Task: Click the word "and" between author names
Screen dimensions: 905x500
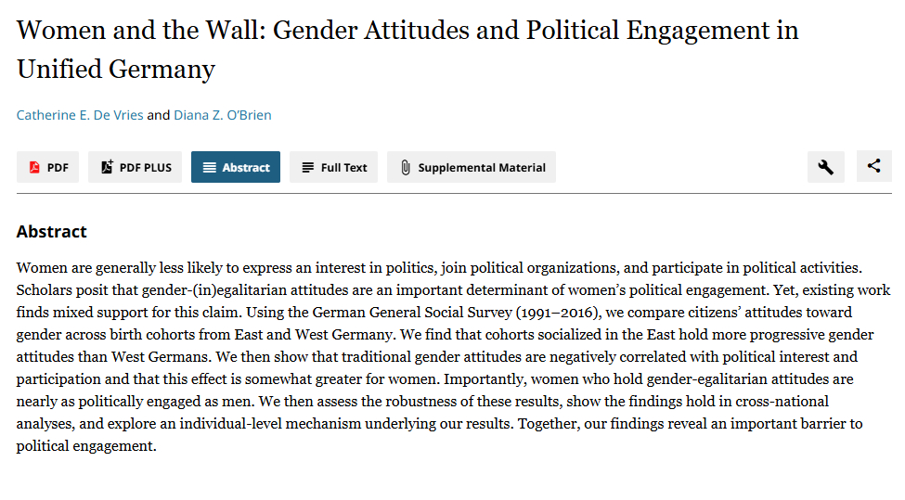Action: [x=159, y=115]
